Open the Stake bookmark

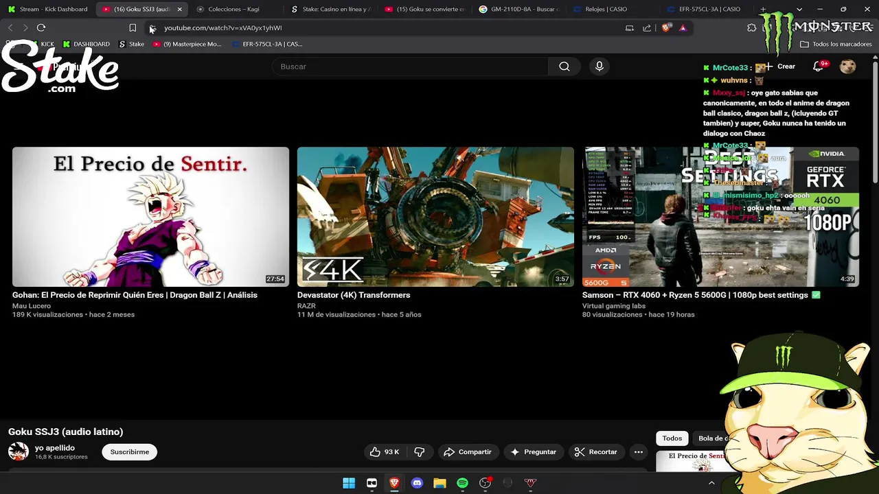[x=131, y=44]
